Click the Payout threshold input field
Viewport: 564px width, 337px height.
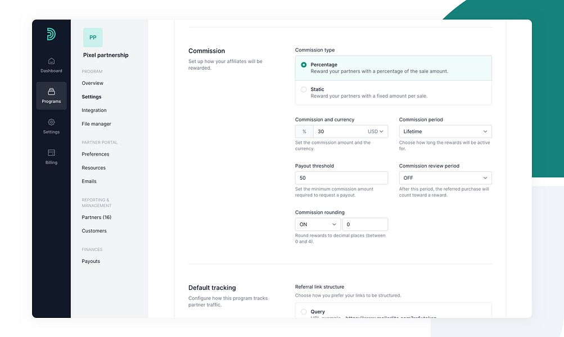tap(341, 178)
